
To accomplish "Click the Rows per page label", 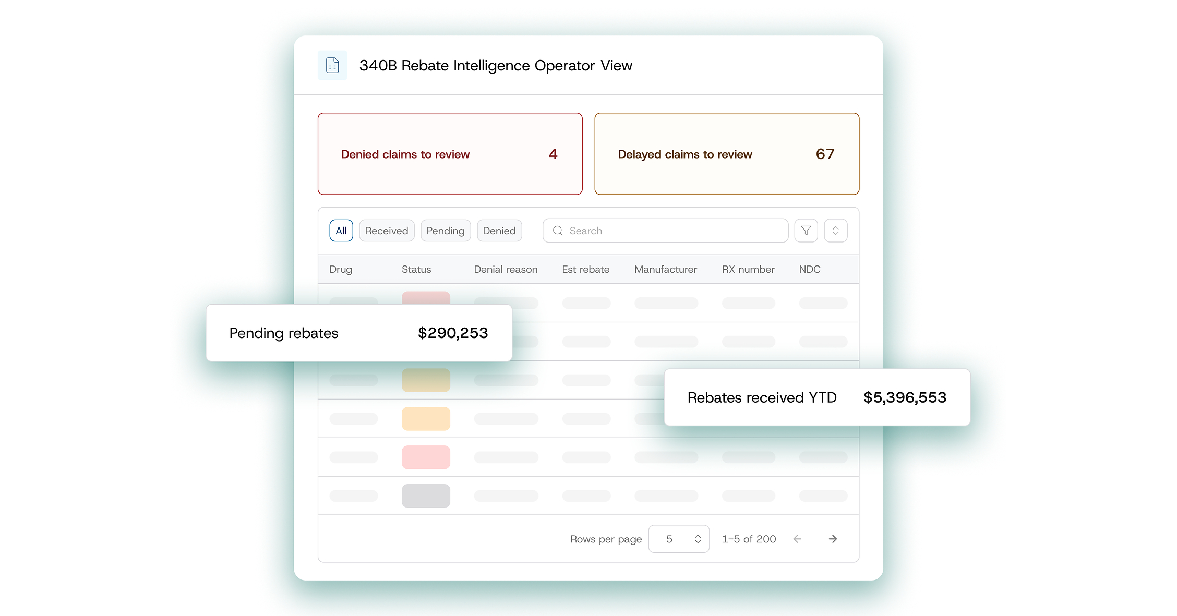I will pos(606,539).
